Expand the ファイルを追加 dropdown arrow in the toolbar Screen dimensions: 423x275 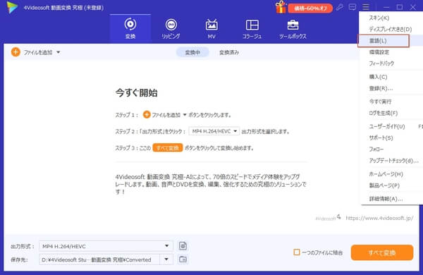click(59, 52)
